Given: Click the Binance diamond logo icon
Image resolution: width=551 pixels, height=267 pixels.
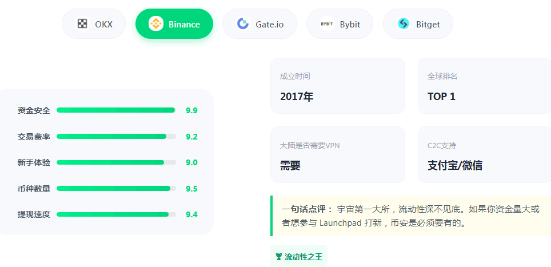Looking at the screenshot, I should click(155, 24).
